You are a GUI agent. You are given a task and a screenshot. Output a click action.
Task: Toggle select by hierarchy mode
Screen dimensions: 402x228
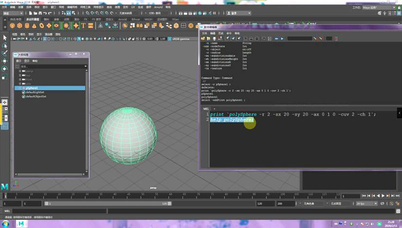tap(64, 13)
